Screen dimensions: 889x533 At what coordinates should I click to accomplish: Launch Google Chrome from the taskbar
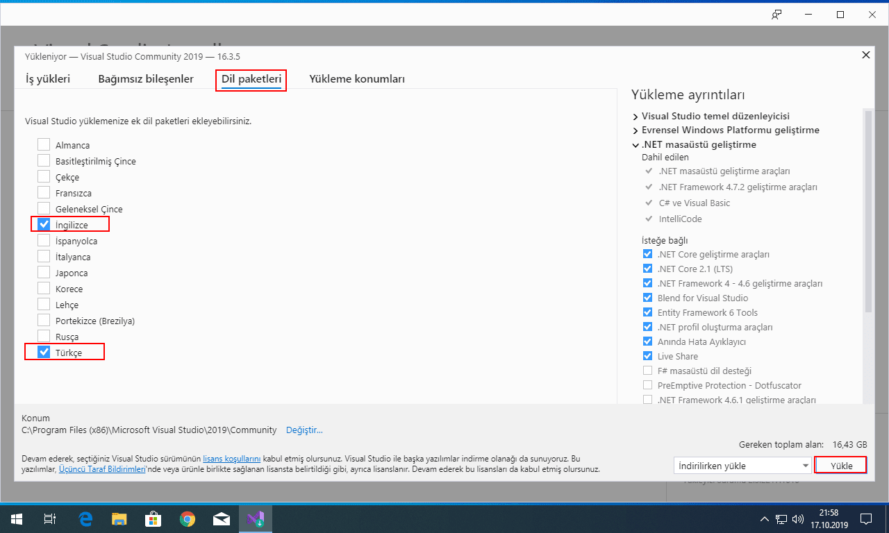tap(188, 518)
